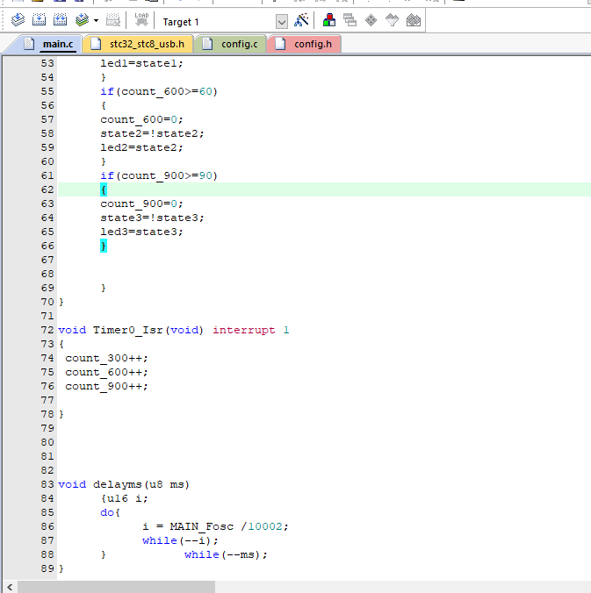Click the Translate current file icon

click(x=18, y=20)
